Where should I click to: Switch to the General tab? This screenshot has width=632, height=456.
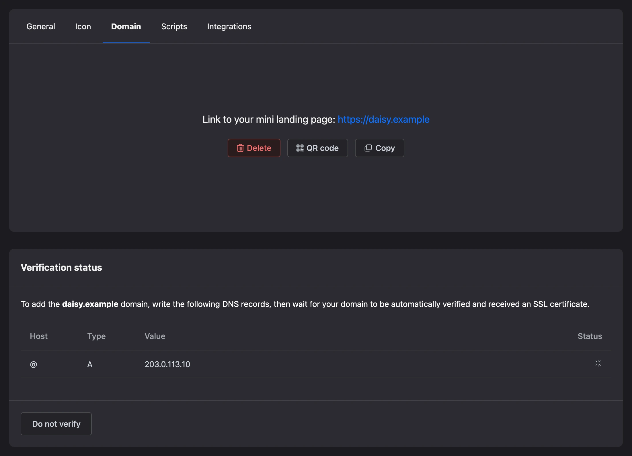click(41, 26)
